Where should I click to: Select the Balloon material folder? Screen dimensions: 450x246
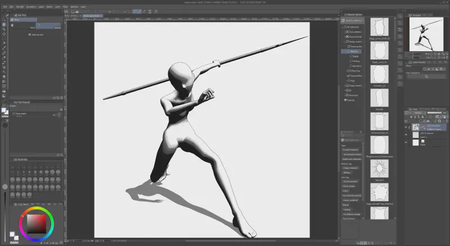354,51
